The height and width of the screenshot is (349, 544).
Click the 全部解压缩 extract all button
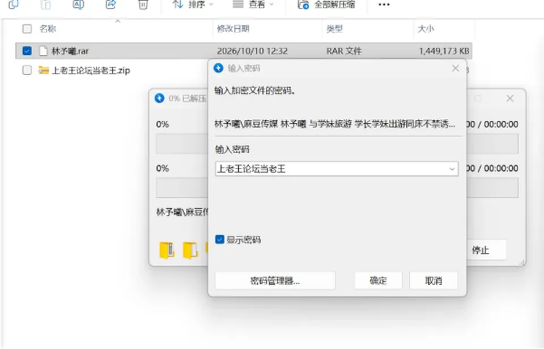[326, 5]
